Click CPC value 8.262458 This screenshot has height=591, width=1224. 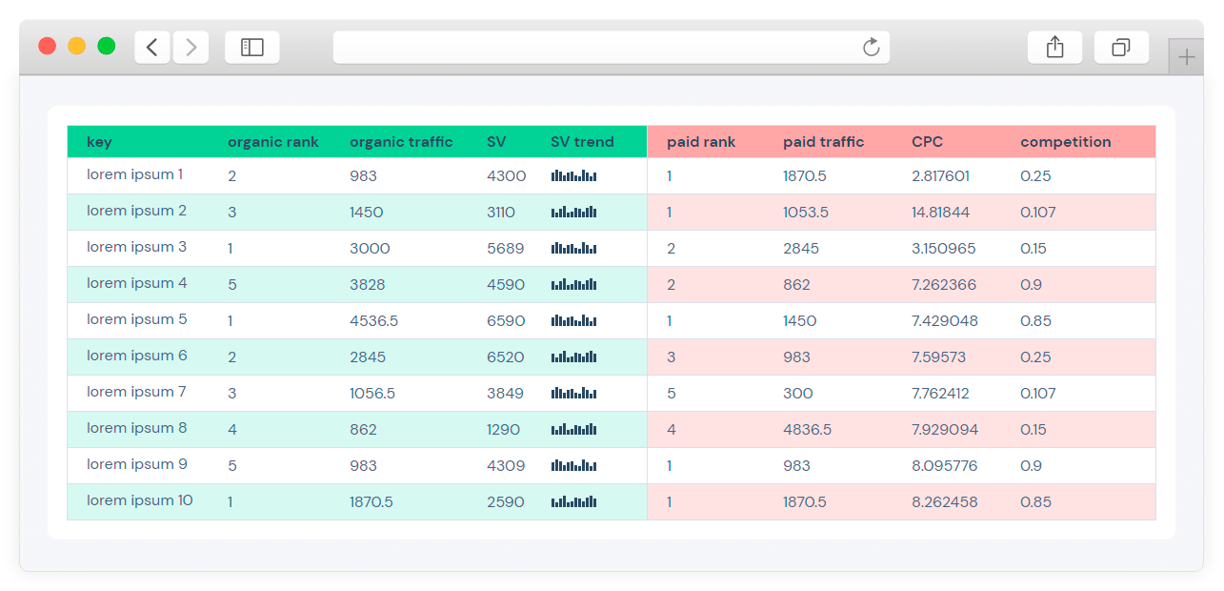(x=944, y=502)
